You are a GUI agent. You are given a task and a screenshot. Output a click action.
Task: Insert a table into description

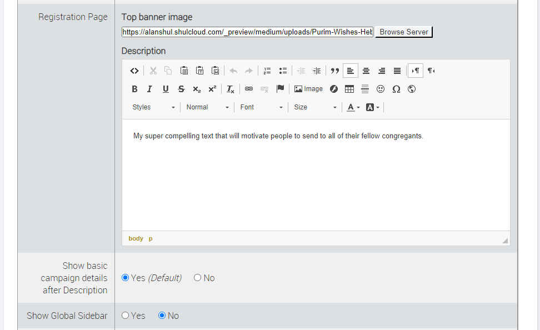[349, 89]
